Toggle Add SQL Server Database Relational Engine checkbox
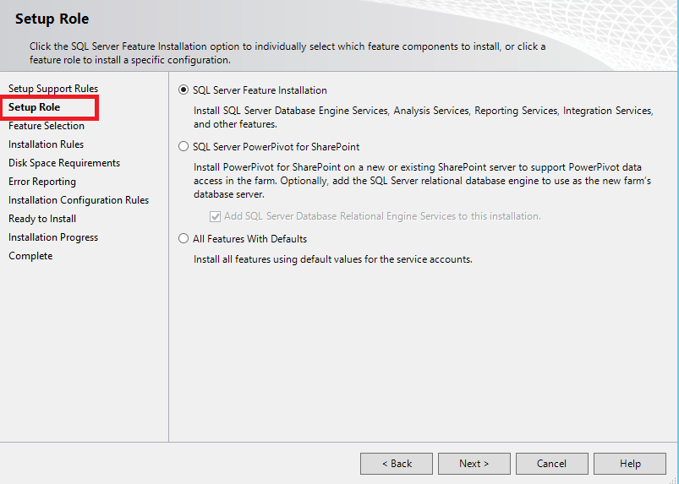679x484 pixels. click(x=216, y=216)
